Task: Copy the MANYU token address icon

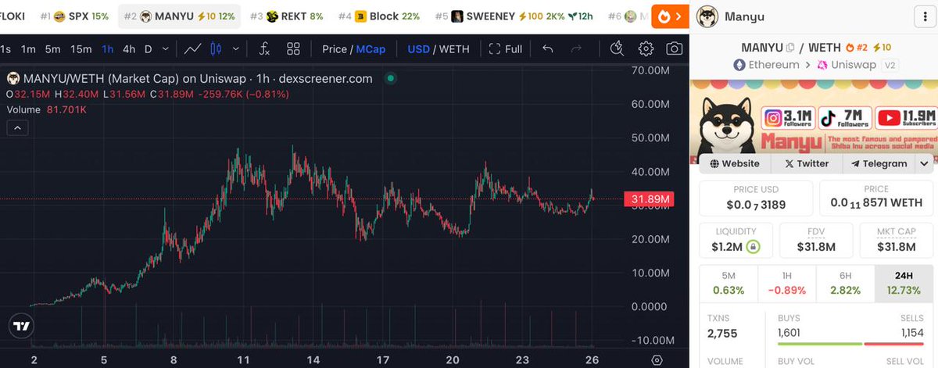Action: pos(790,48)
